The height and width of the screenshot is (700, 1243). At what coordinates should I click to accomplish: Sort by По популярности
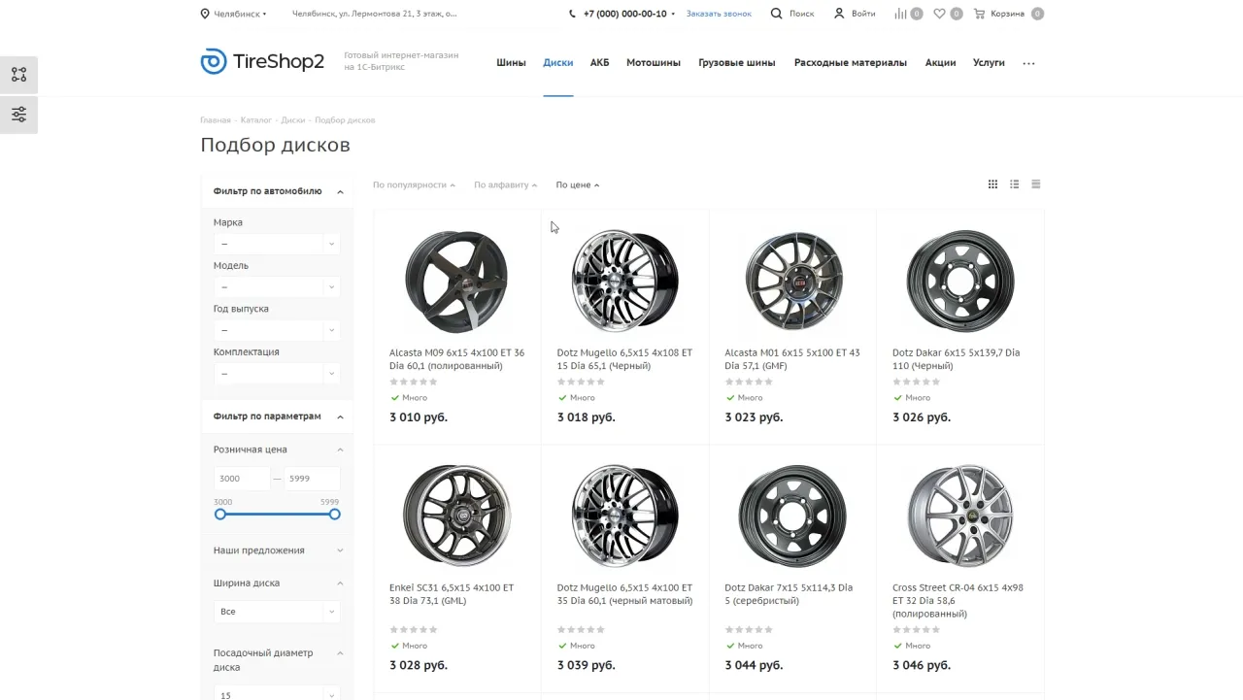[414, 184]
